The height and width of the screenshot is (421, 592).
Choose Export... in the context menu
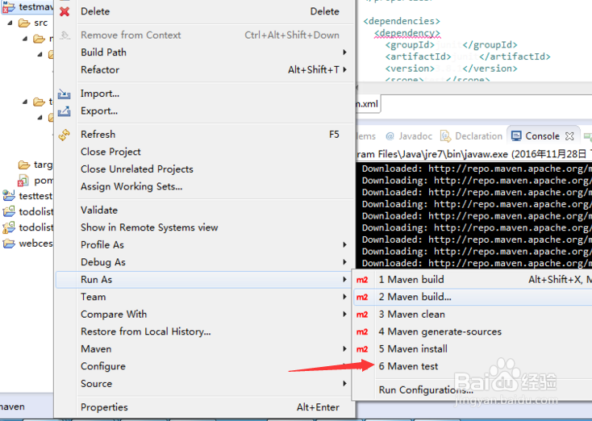point(204,111)
